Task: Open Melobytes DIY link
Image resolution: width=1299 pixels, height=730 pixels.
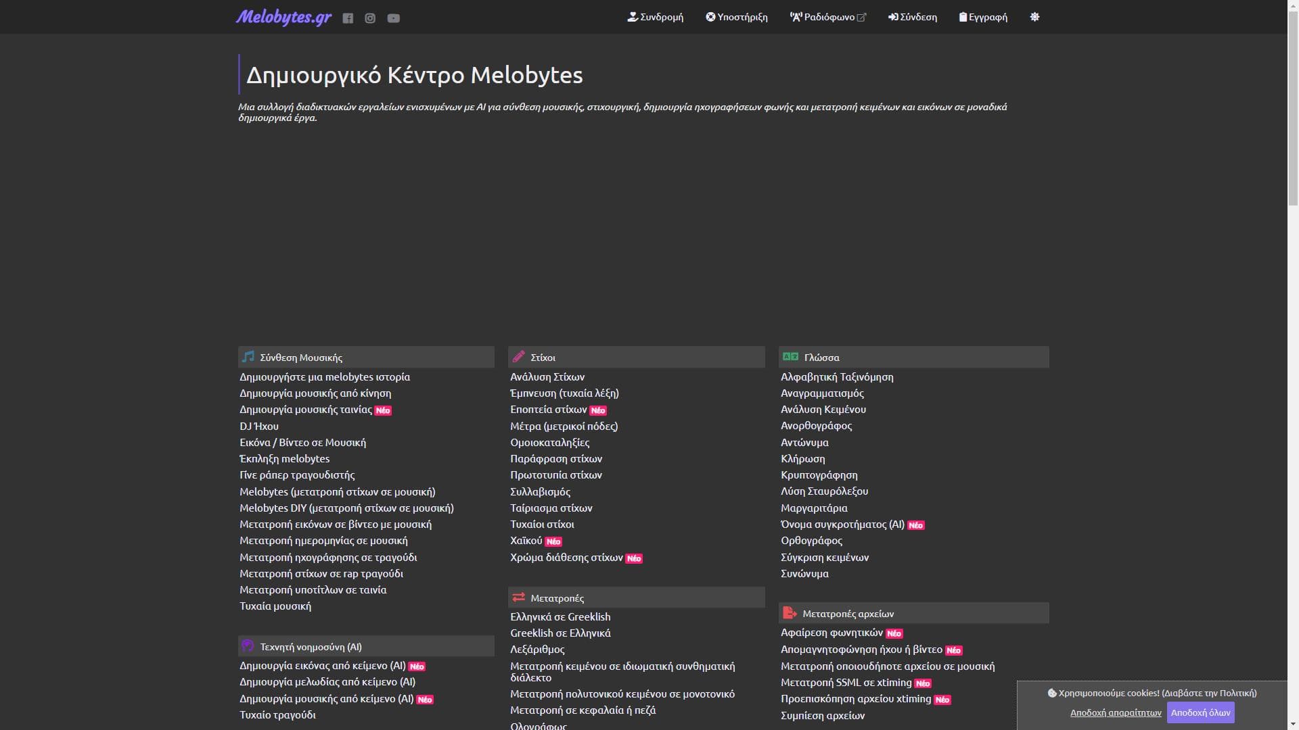Action: (346, 508)
